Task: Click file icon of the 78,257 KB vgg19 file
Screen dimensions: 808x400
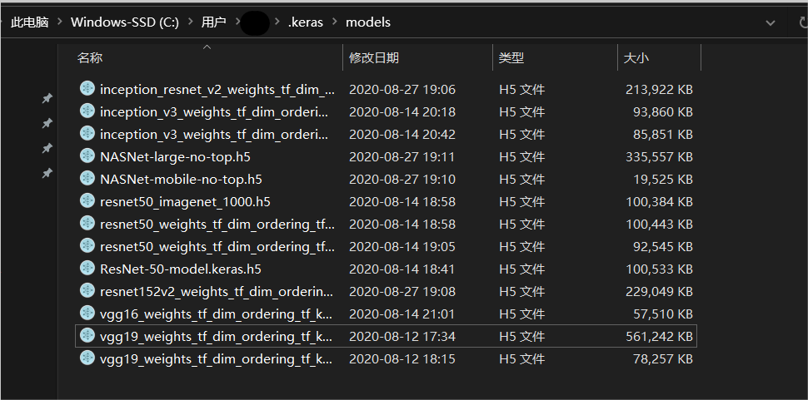Action: tap(87, 358)
